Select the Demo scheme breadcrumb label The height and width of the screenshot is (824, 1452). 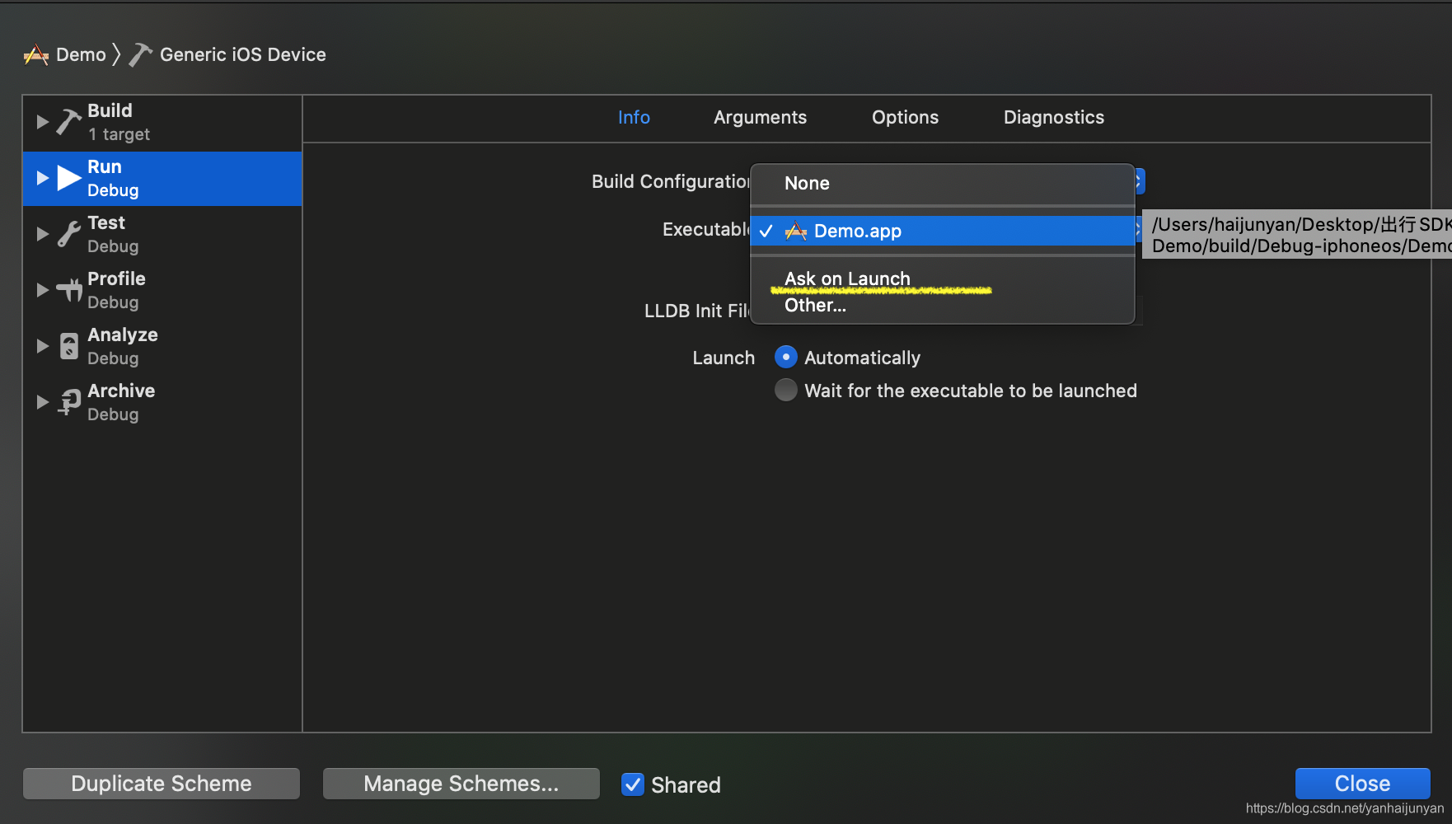coord(81,55)
